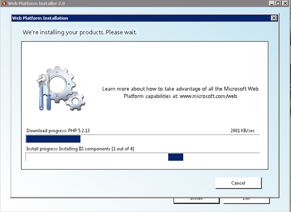
Task: Close the Web Platform Installation dialog
Action: pos(273,18)
